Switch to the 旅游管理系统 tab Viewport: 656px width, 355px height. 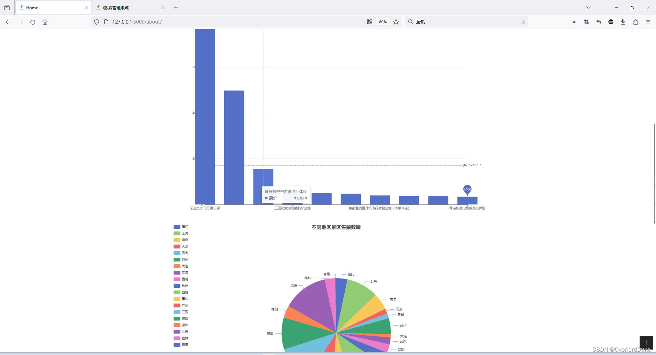pyautogui.click(x=131, y=8)
